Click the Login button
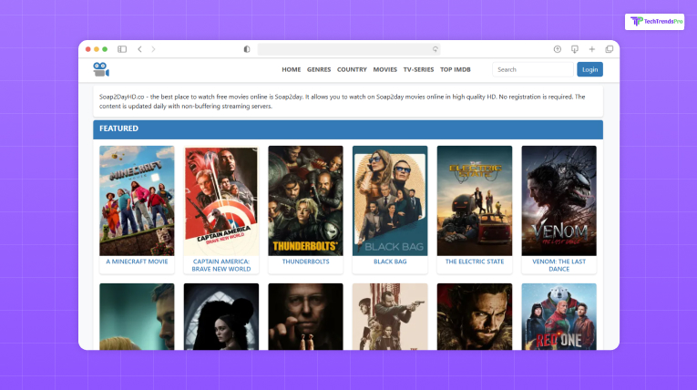 [x=589, y=69]
